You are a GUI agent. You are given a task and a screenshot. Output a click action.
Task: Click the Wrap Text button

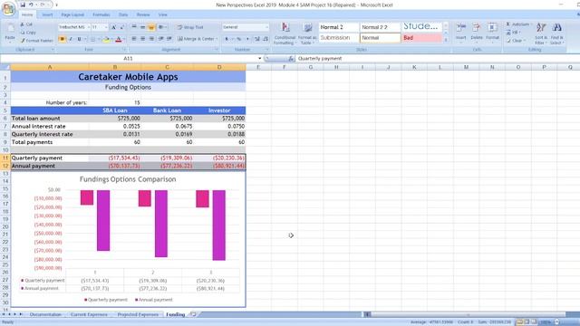coord(189,27)
